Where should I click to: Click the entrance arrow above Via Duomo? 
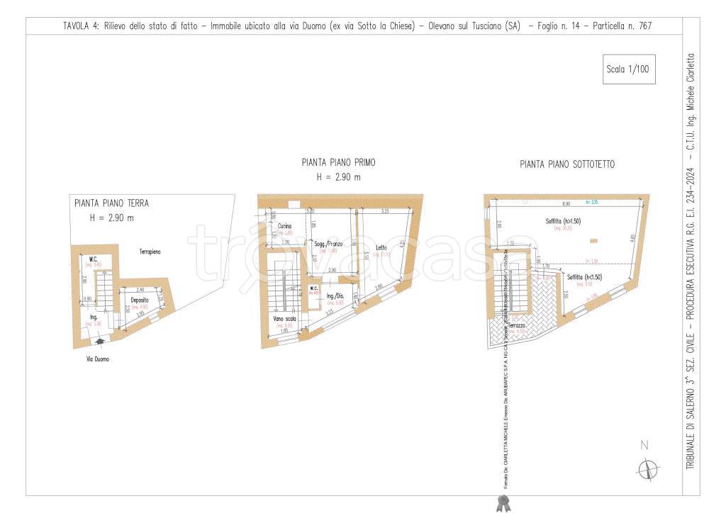pos(100,342)
